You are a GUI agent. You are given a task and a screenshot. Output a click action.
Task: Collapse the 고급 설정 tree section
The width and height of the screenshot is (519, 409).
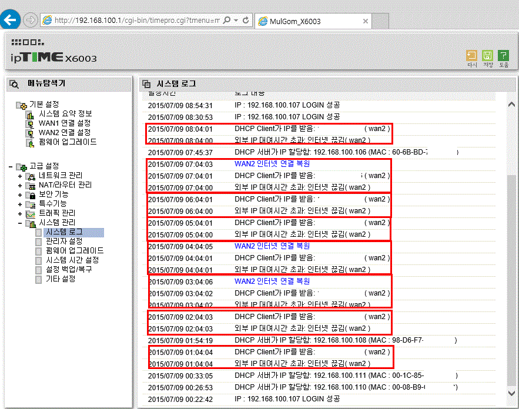point(11,167)
